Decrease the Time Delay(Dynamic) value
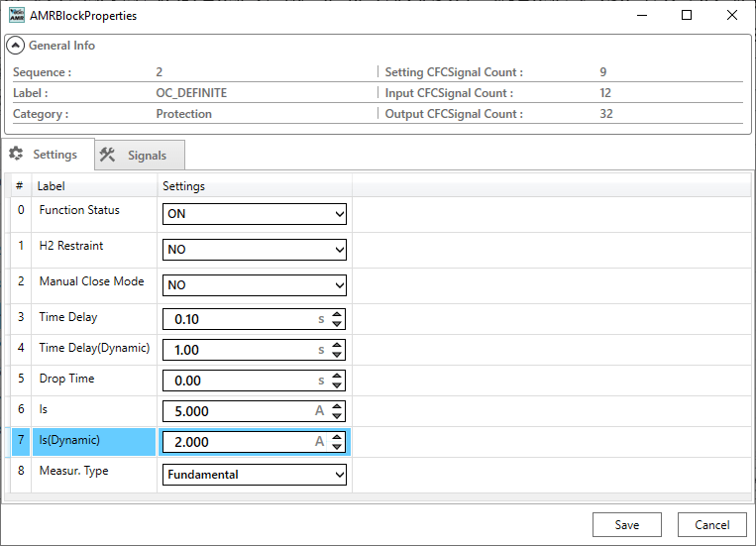 (338, 355)
